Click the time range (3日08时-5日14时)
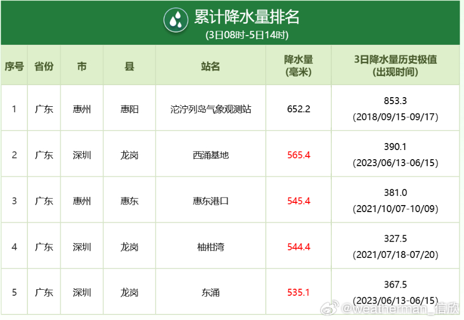Image resolution: width=464 pixels, height=320 pixels. pyautogui.click(x=247, y=35)
